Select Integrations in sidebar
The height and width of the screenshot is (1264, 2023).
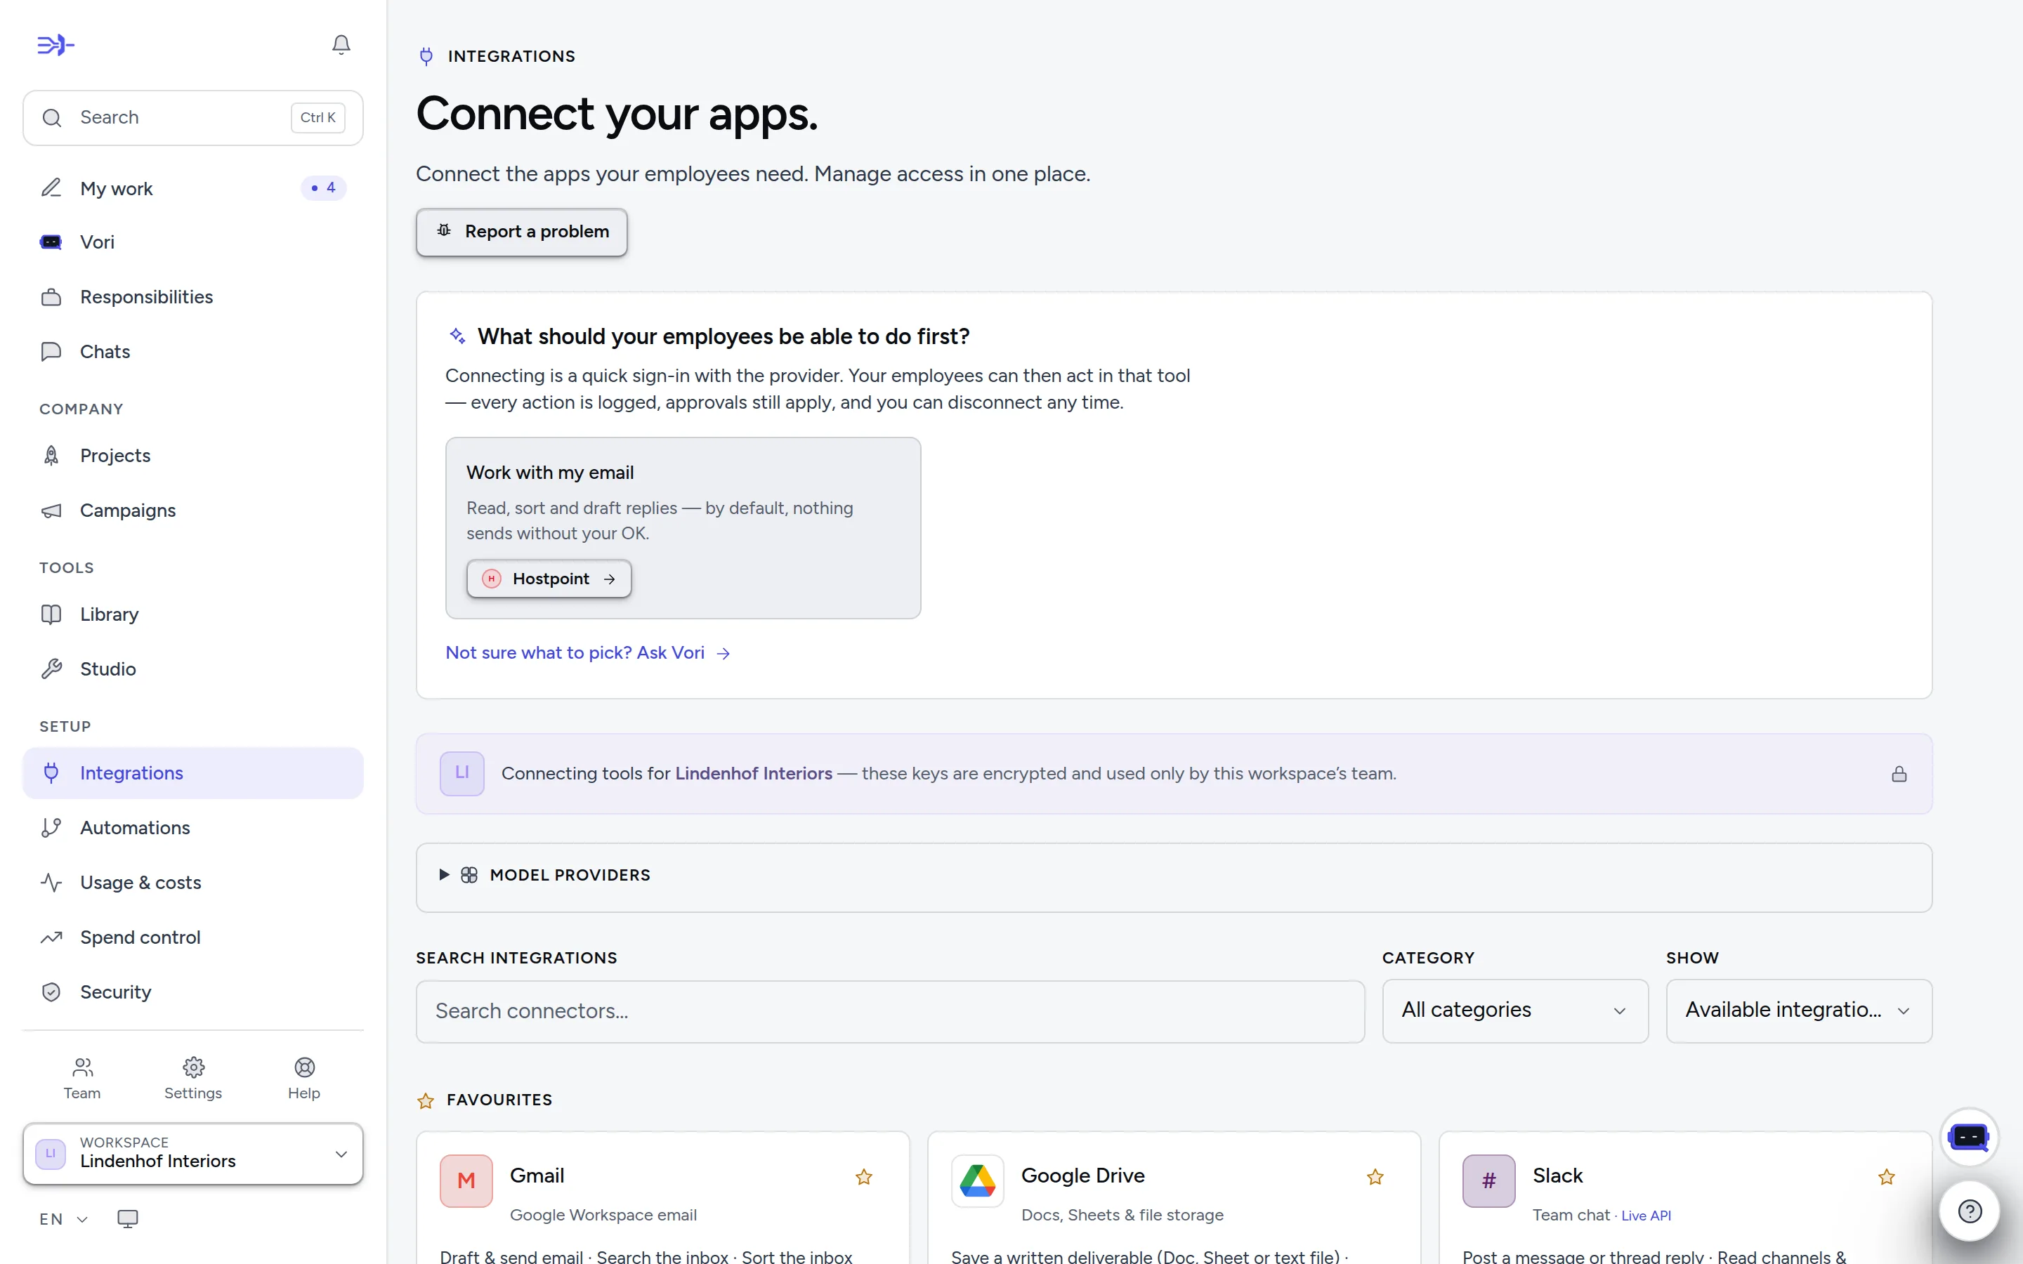pos(193,773)
